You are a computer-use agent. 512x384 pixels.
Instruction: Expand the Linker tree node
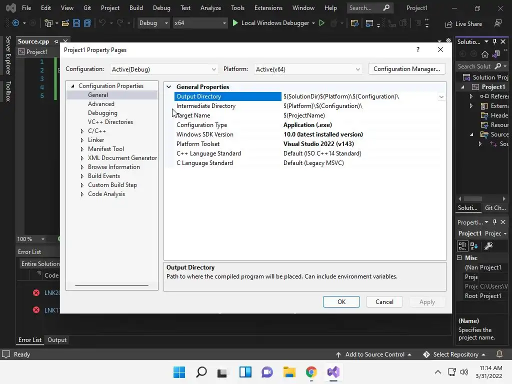82,140
